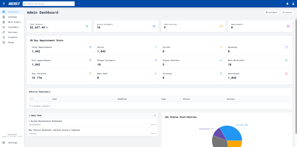
Task: Click the With Workorders document icon
Action: pyautogui.click(x=286, y=60)
